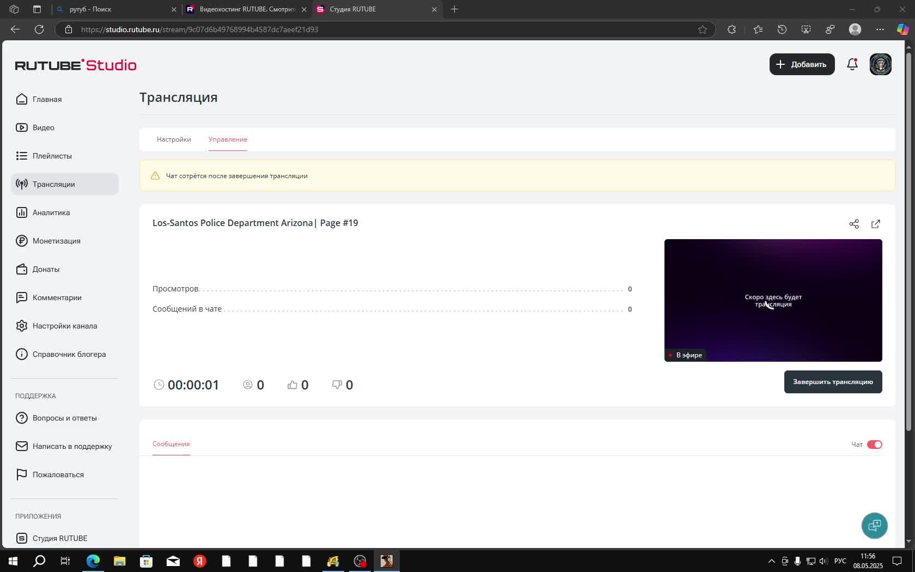Click the Добавить button
915x572 pixels.
pos(802,64)
